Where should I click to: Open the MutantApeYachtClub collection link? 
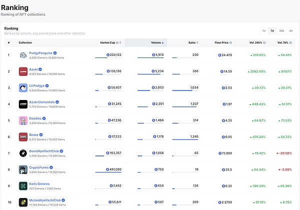45,200
